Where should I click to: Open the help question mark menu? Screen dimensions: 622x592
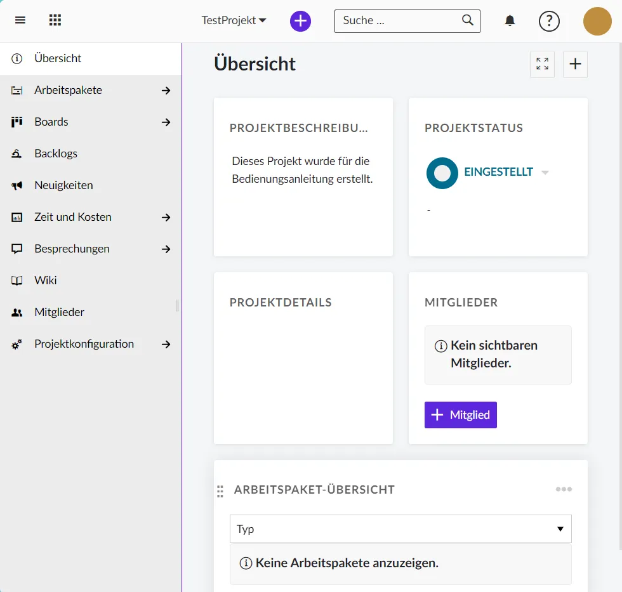[549, 21]
